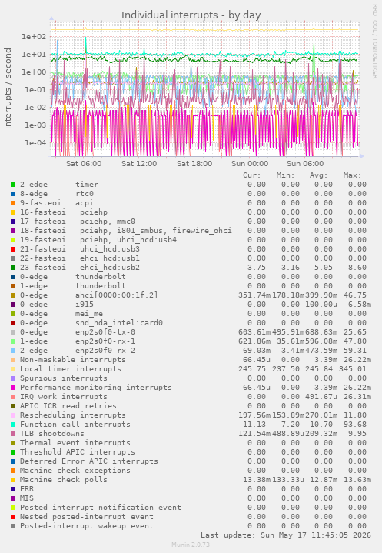Click the 1e+02 y-axis label
The image size is (382, 553).
click(x=34, y=37)
